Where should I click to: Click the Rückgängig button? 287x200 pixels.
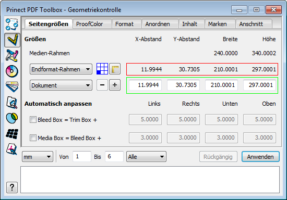[x=218, y=157]
